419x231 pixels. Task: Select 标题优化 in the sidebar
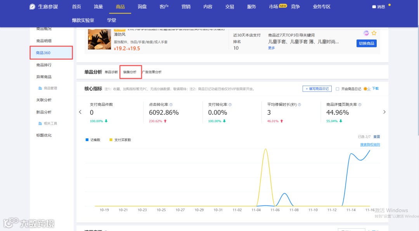click(44, 135)
